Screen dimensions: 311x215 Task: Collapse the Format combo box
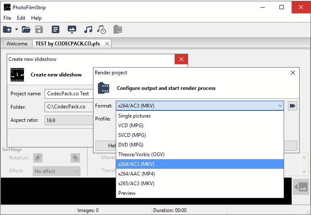(280, 106)
